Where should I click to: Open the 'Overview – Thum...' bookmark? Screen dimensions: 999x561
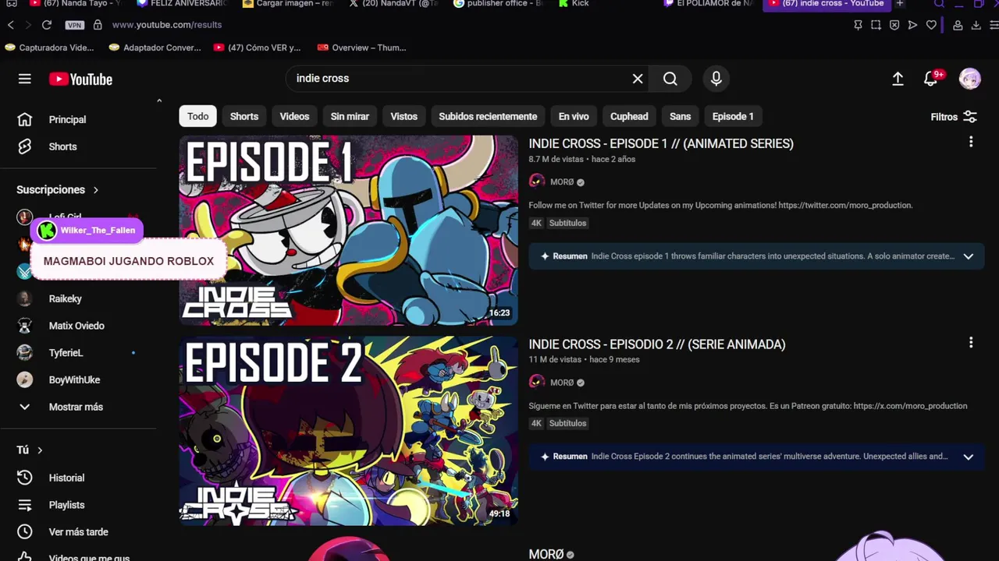pos(362,48)
